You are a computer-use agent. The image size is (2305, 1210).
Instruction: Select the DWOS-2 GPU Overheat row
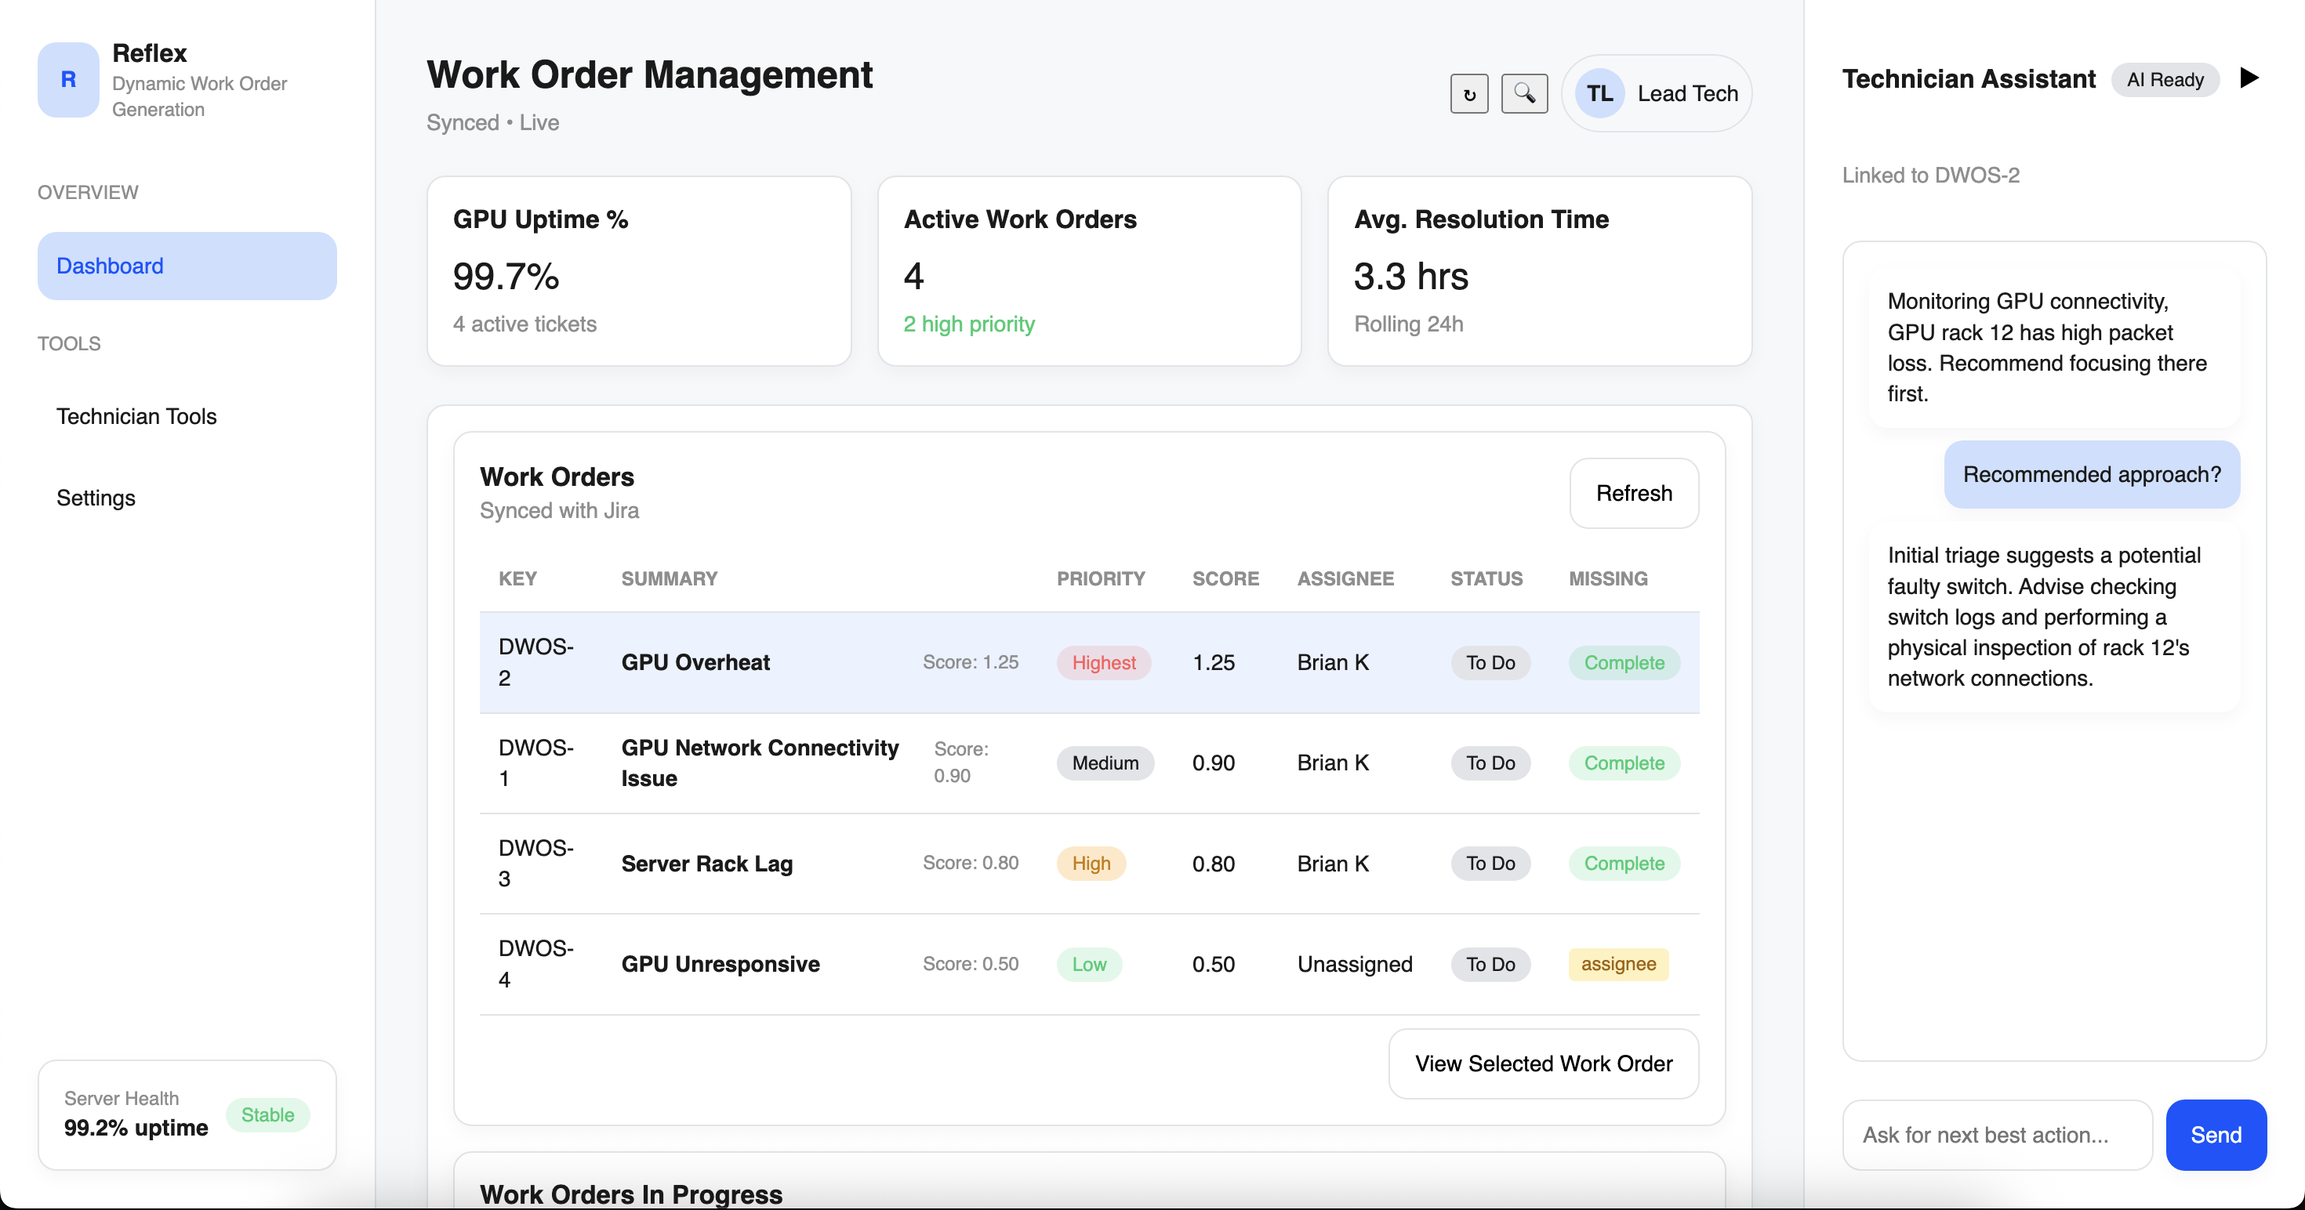click(695, 661)
